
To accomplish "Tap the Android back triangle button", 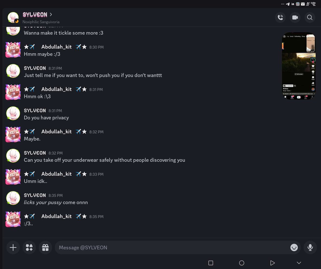I will tap(272, 263).
